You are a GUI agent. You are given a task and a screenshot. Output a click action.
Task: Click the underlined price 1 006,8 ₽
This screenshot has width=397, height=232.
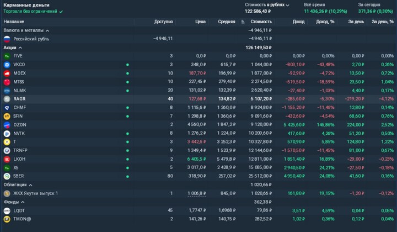tap(197, 193)
